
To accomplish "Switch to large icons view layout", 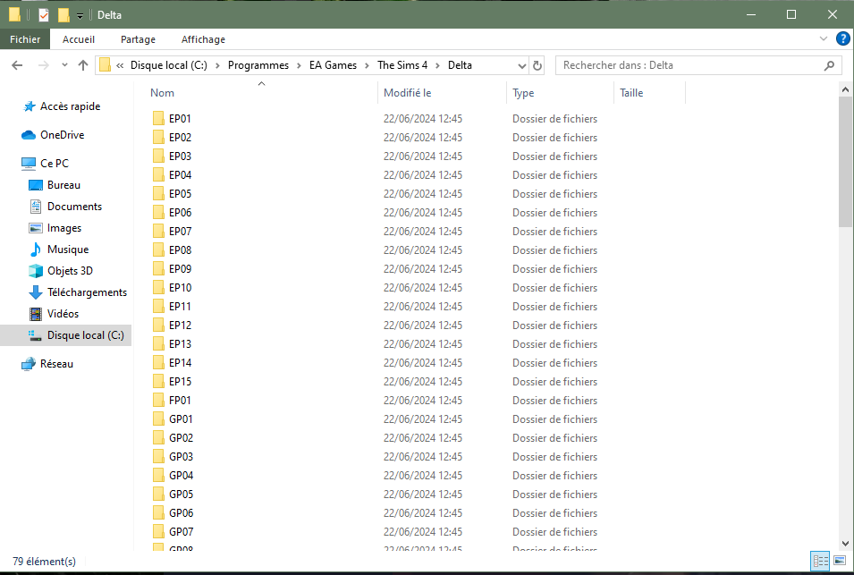I will click(x=840, y=561).
